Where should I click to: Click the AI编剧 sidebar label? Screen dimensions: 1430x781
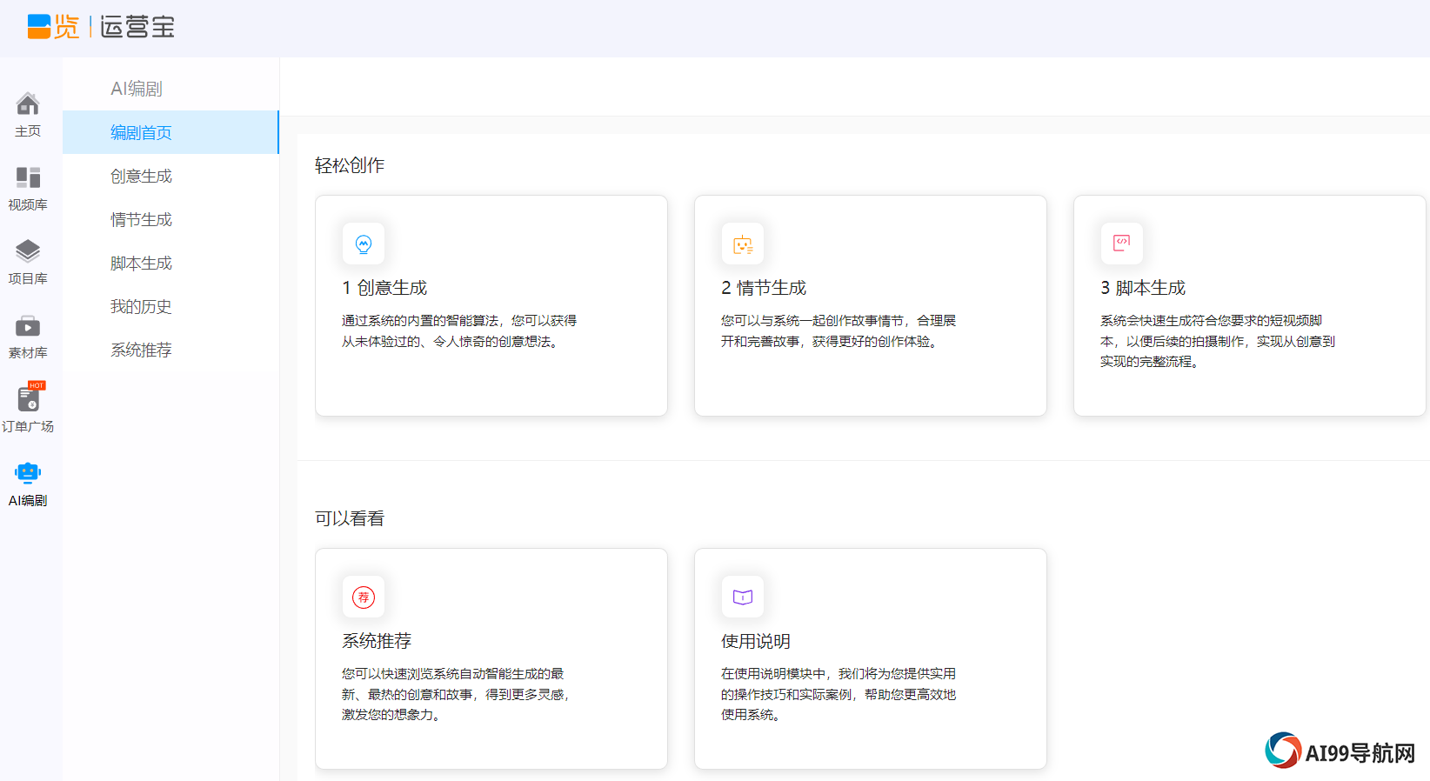[x=28, y=500]
